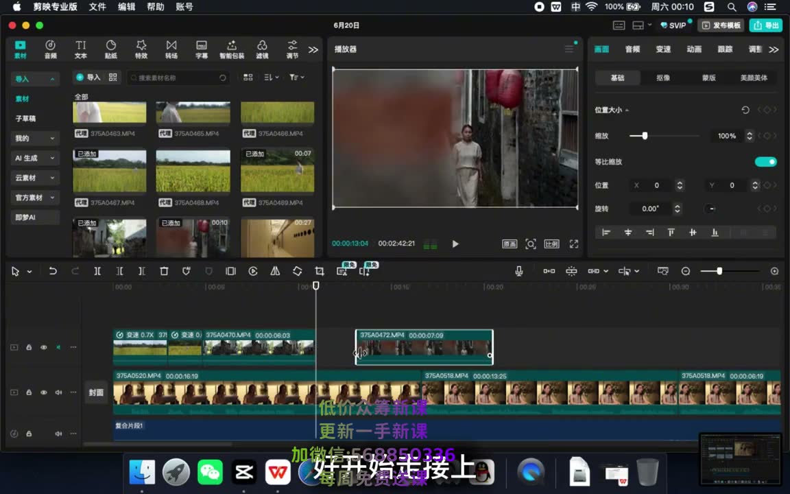Collapse the 导入 sidebar section
The height and width of the screenshot is (494, 790).
pyautogui.click(x=52, y=79)
